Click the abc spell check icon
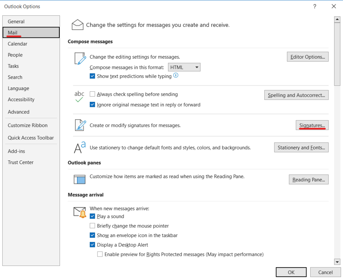This screenshot has height=279, width=343. click(79, 96)
